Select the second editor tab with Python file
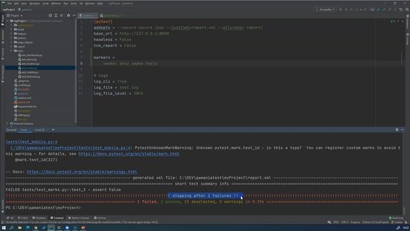 pyautogui.click(x=111, y=15)
